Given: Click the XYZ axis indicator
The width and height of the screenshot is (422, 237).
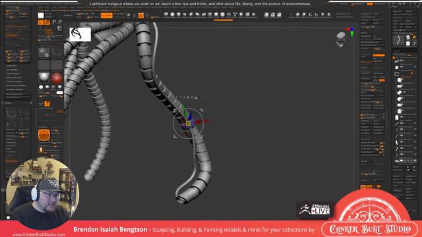Looking at the screenshot, I should click(351, 32).
